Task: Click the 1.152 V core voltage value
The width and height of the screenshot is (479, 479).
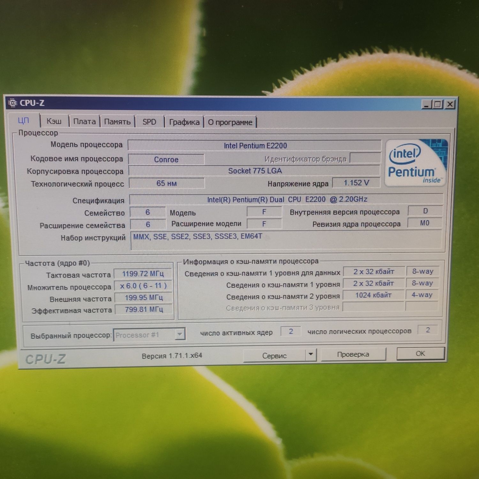Action: point(356,183)
